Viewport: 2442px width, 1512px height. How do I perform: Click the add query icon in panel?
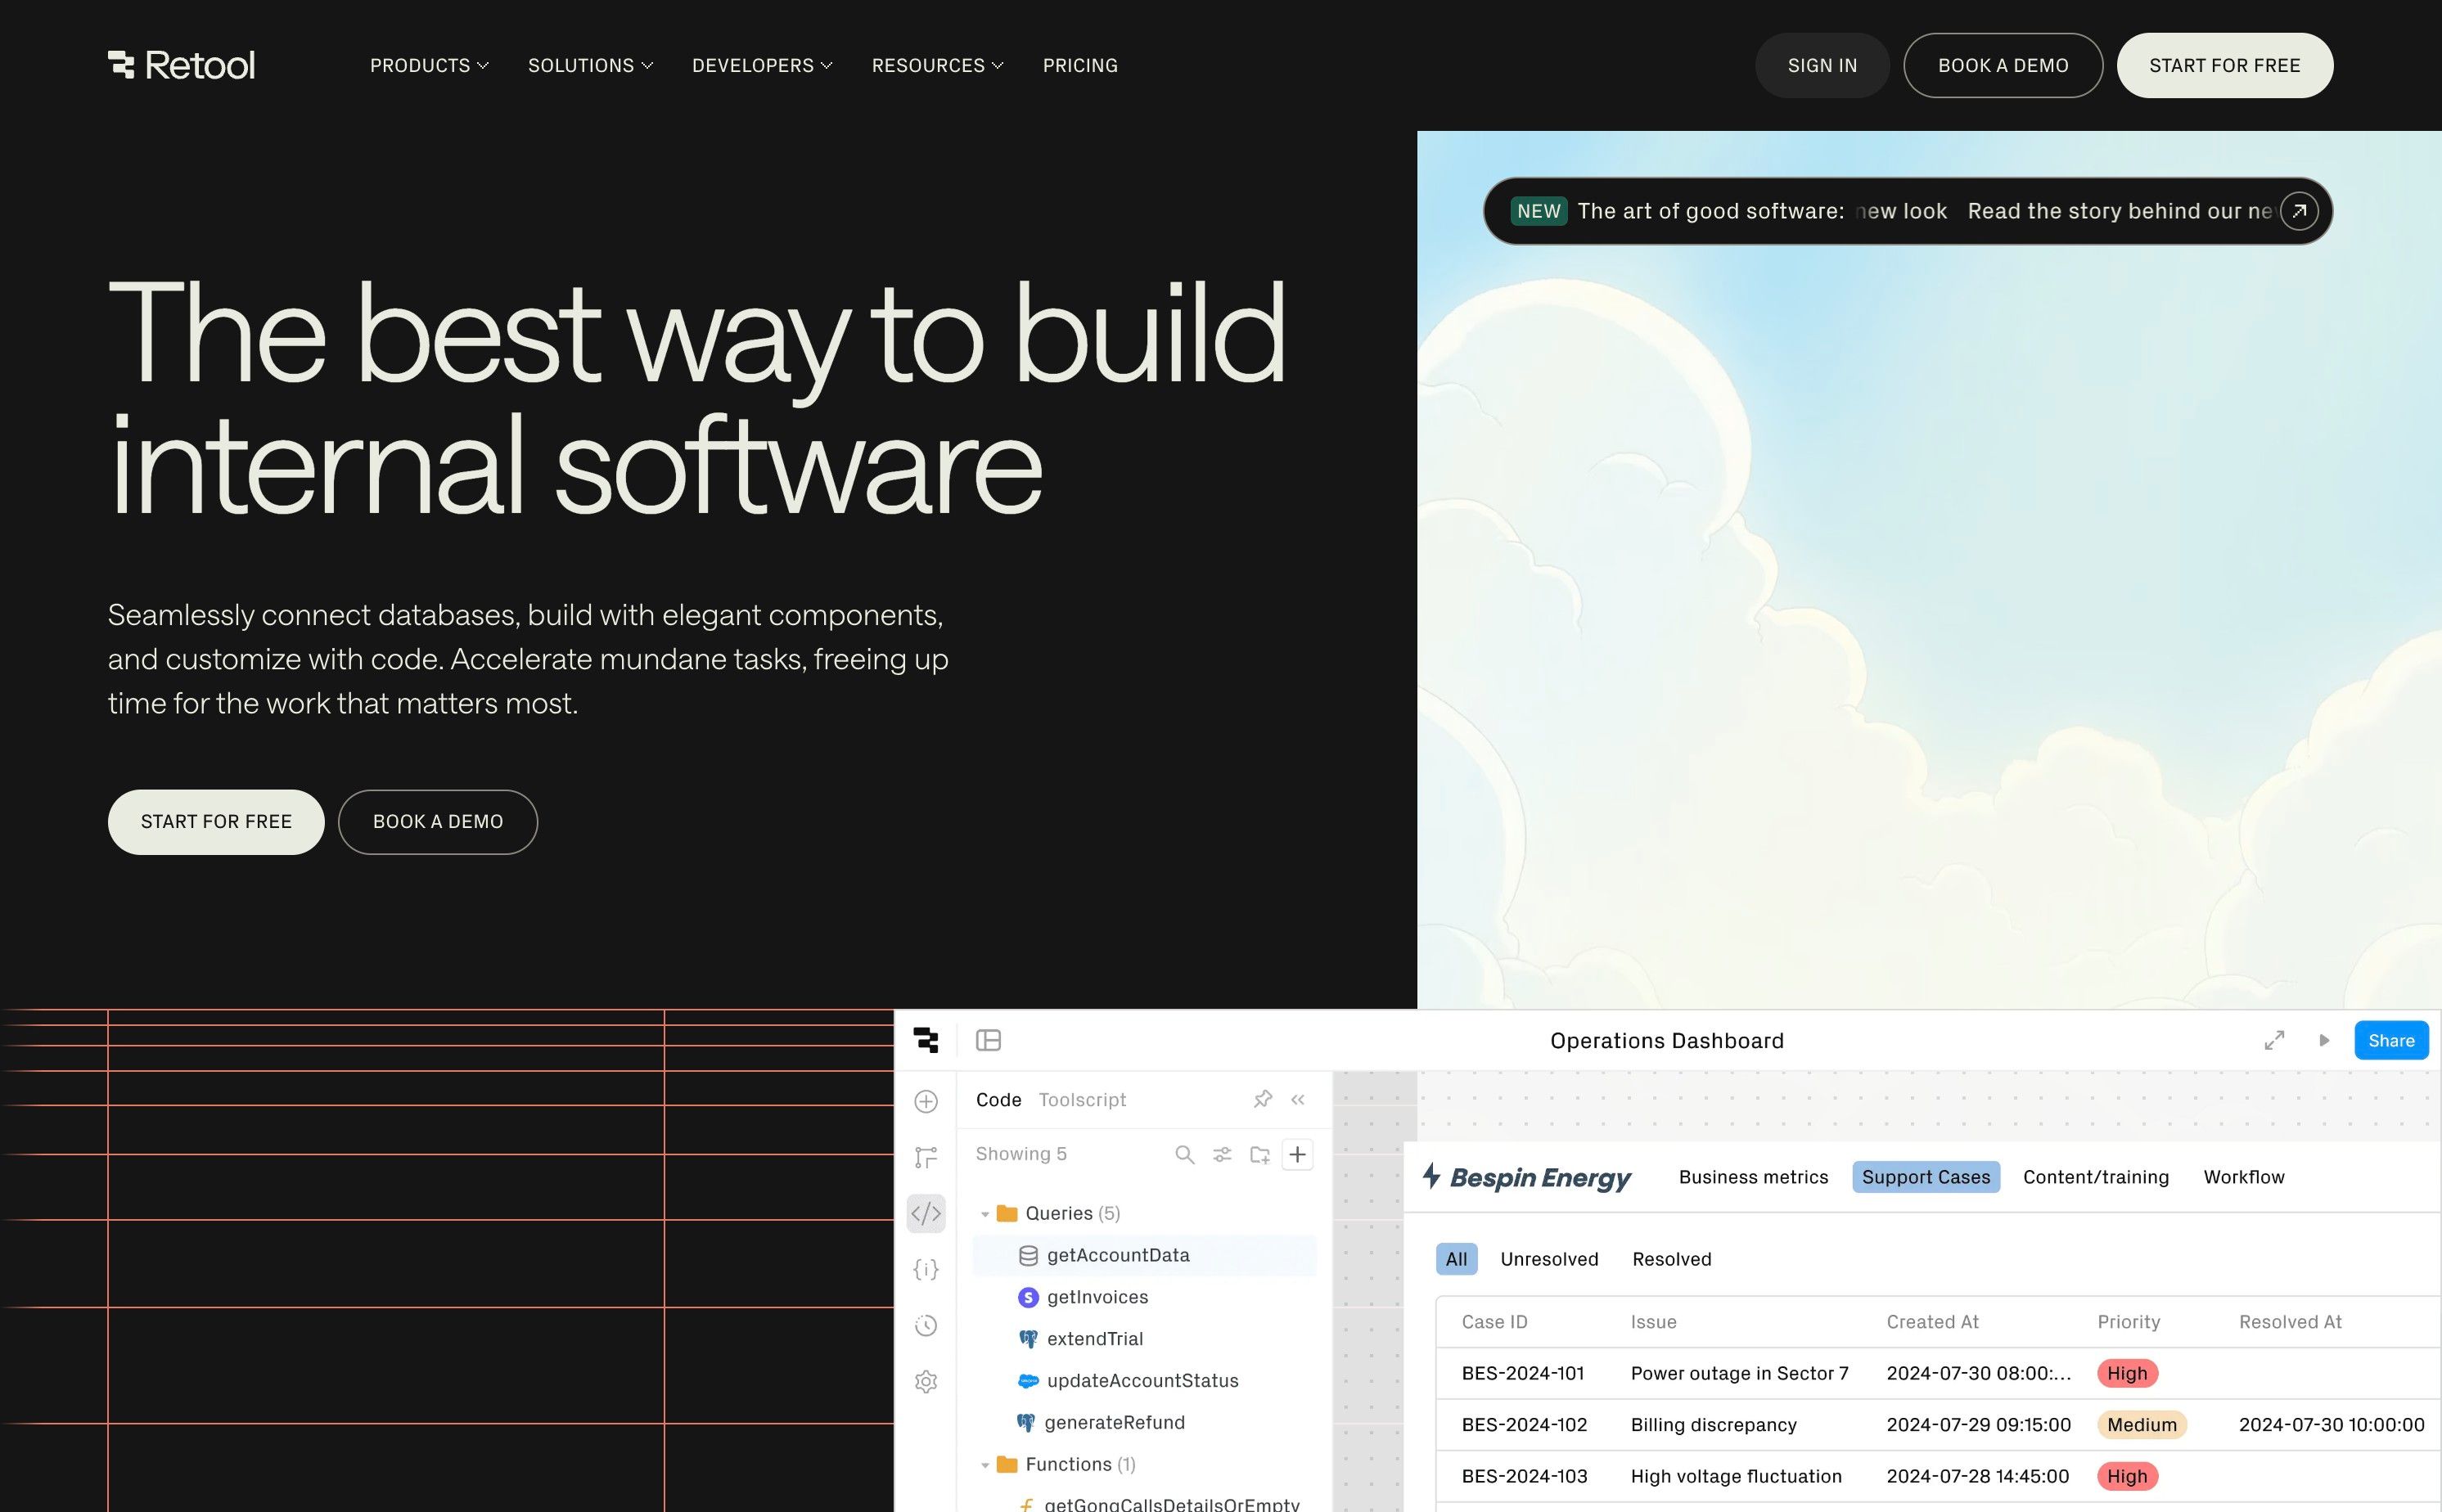click(1298, 1154)
